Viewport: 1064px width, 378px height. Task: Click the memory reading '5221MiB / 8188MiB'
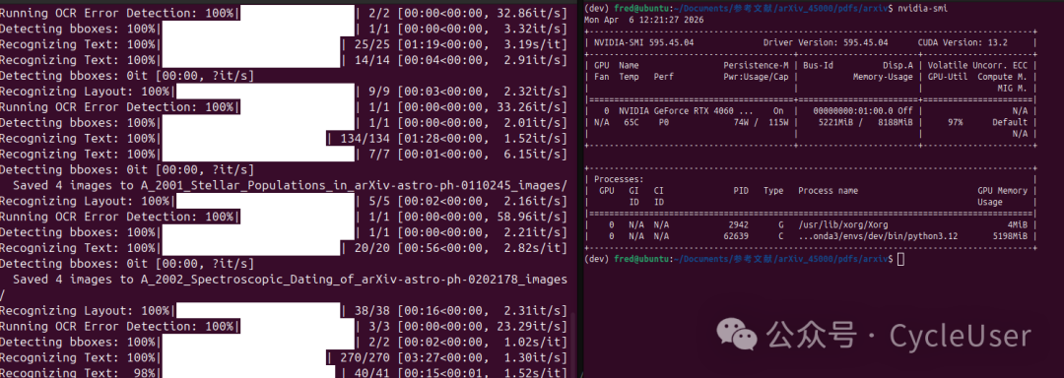[867, 123]
